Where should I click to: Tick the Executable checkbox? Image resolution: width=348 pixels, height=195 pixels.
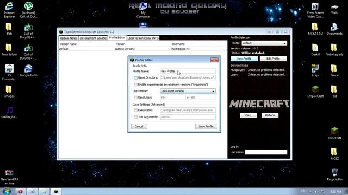[135, 110]
